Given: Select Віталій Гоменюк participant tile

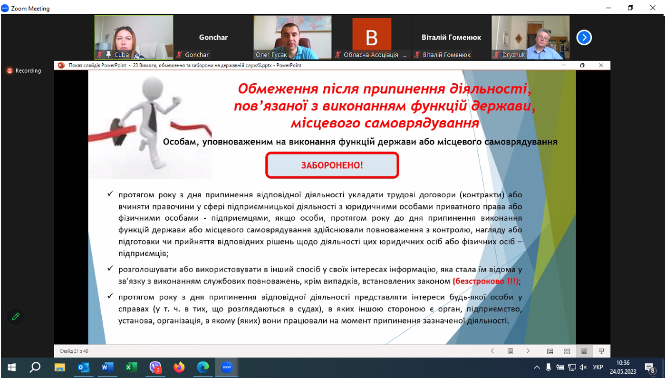Looking at the screenshot, I should (x=451, y=37).
